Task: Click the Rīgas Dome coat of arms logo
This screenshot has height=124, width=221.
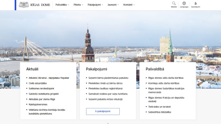Action: pyautogui.click(x=24, y=5)
